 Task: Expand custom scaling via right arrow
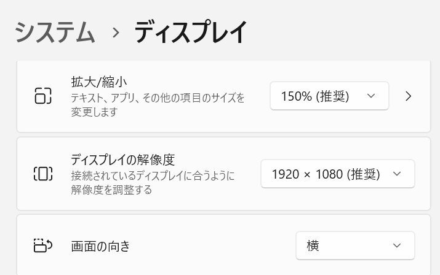pos(409,96)
